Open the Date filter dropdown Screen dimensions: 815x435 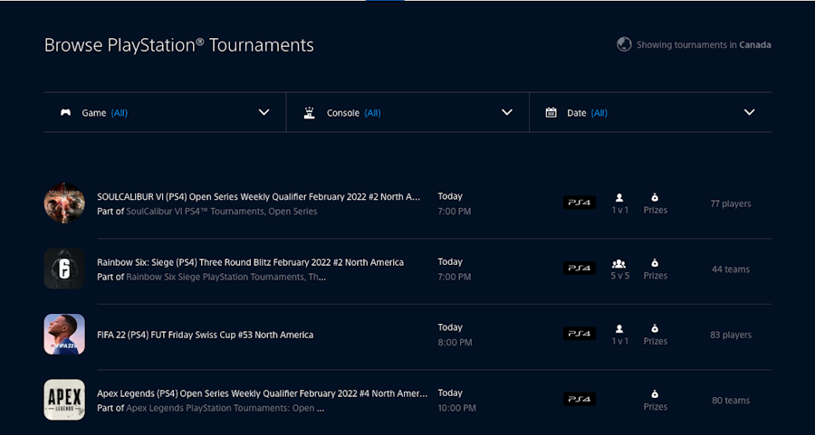point(651,112)
